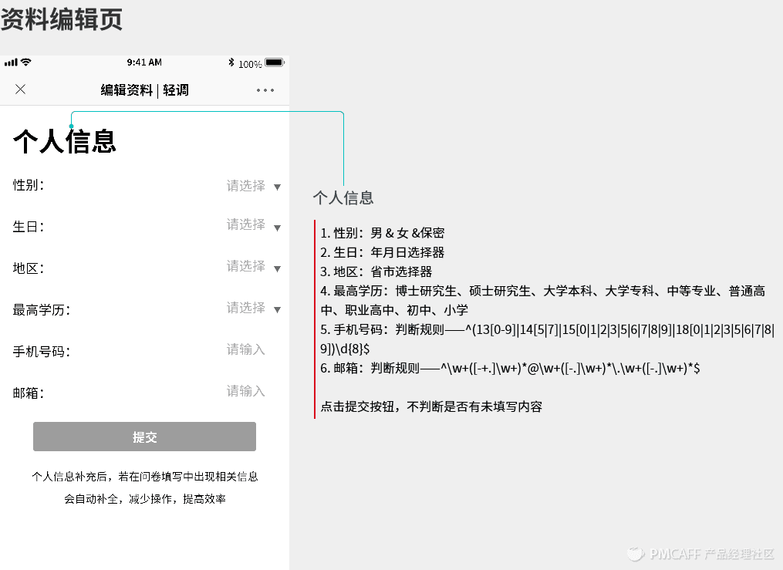
Task: Select 请选择 placeholder in 性别 row
Action: click(245, 186)
